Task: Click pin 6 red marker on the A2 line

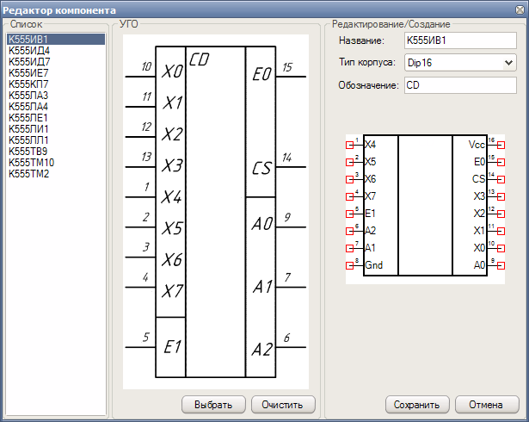Action: pyautogui.click(x=349, y=231)
